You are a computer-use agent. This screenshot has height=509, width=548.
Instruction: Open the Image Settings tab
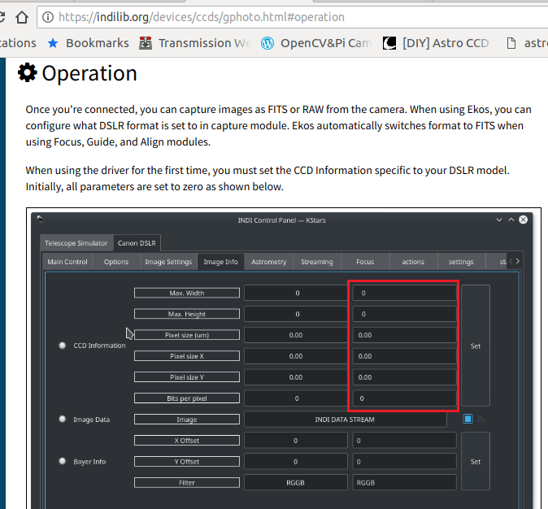click(x=168, y=262)
